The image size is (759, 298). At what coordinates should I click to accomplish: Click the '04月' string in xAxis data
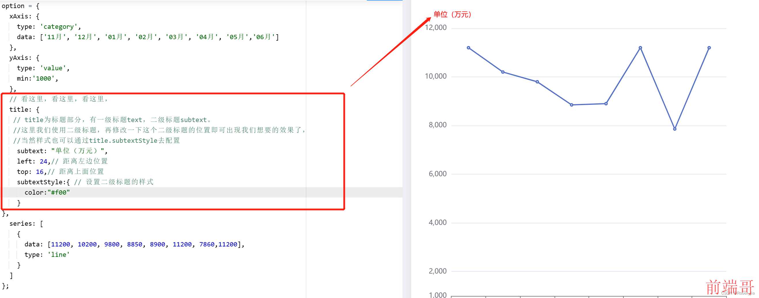point(207,37)
